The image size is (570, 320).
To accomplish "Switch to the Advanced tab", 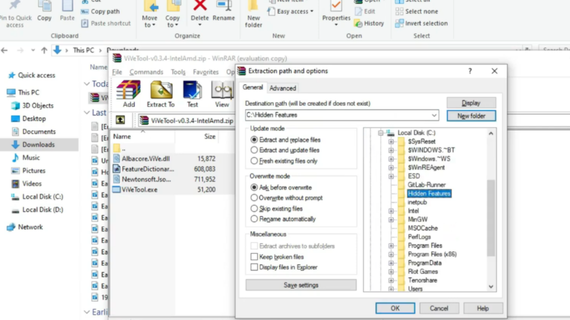I will point(283,87).
